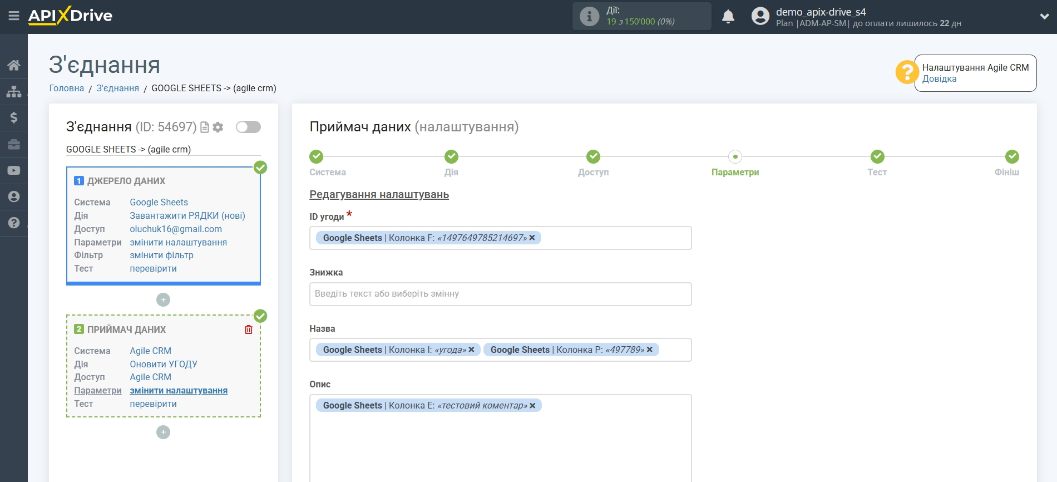Remove Колонка F tag from ID угоди
This screenshot has width=1057, height=482.
coord(532,238)
